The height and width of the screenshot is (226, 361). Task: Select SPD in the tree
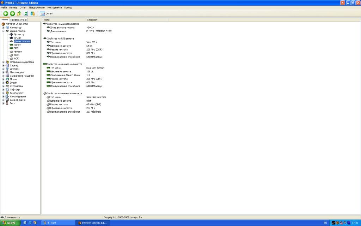click(16, 48)
